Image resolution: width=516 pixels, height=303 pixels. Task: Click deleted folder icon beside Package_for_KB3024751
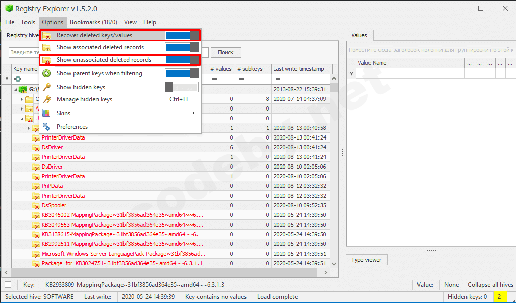[x=36, y=264]
